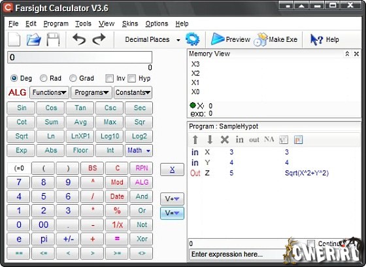The height and width of the screenshot is (267, 366).
Task: Delete program line with X icon
Action: tap(225, 139)
